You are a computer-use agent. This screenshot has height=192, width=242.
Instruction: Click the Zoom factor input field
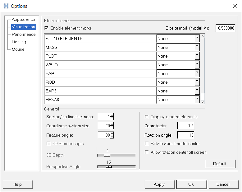pyautogui.click(x=185, y=126)
